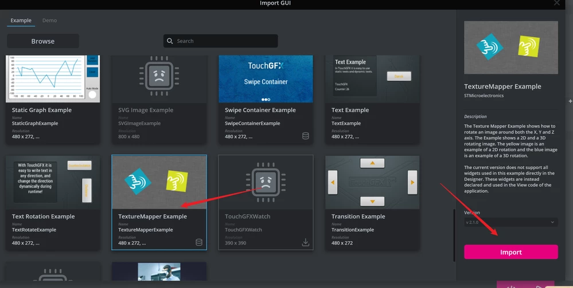This screenshot has width=573, height=288.
Task: Select the Text Rotation Example card
Action: point(53,203)
